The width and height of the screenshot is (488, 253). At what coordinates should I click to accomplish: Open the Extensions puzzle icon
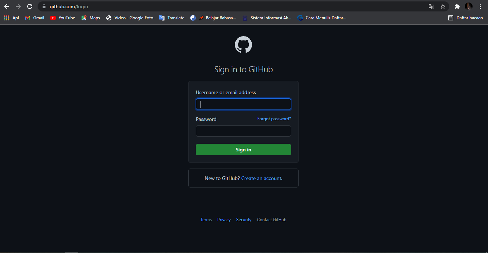457,6
